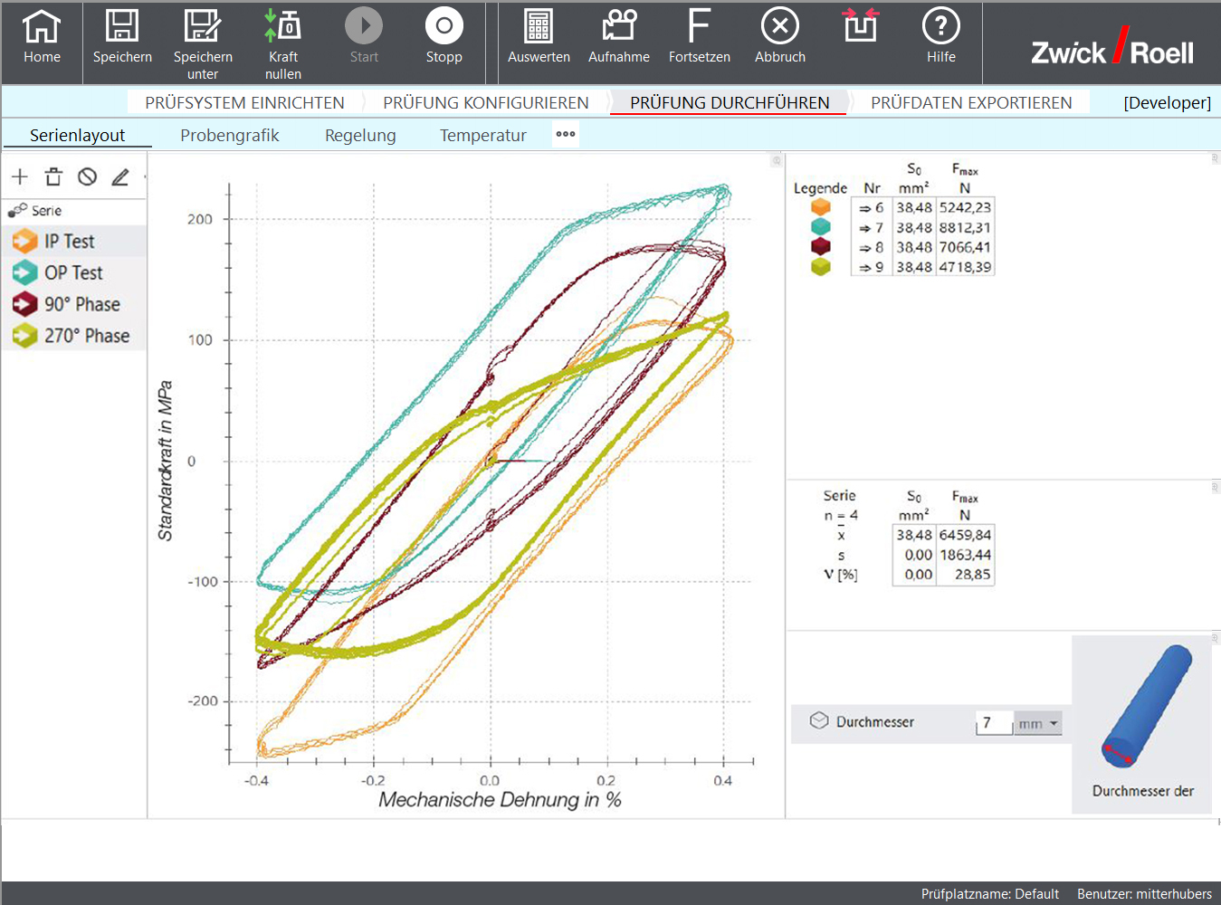
Task: Delete series using trash icon
Action: [x=53, y=177]
